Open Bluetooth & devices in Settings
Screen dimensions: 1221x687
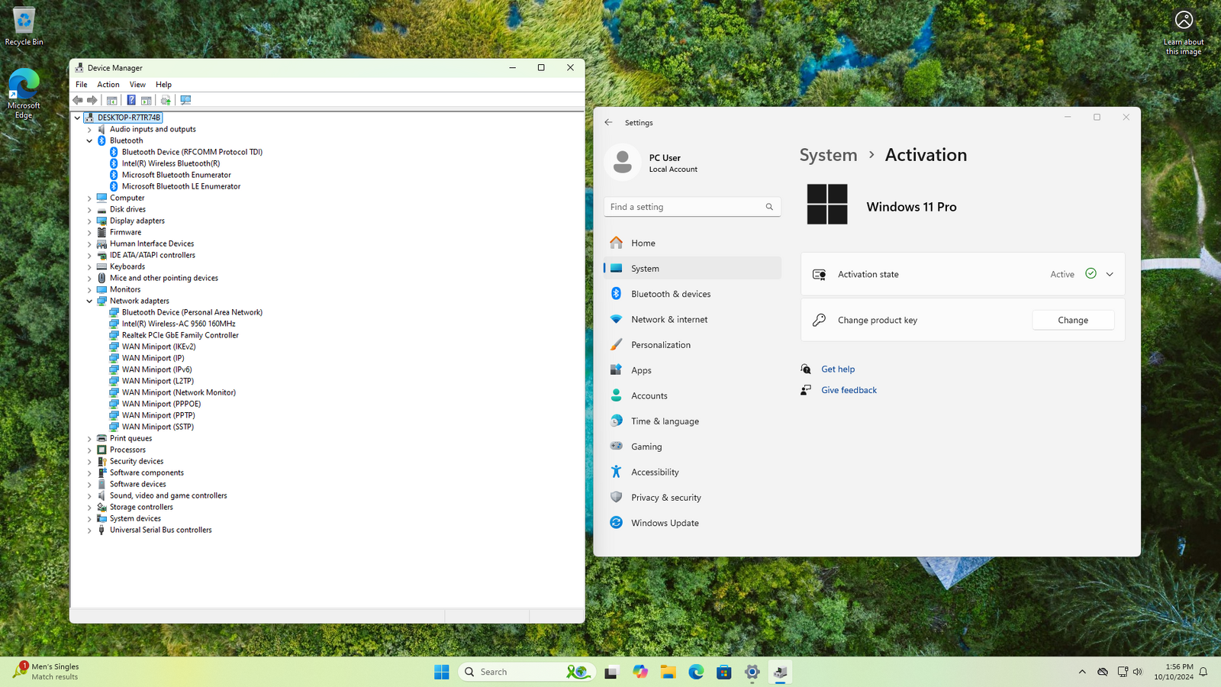pos(692,294)
